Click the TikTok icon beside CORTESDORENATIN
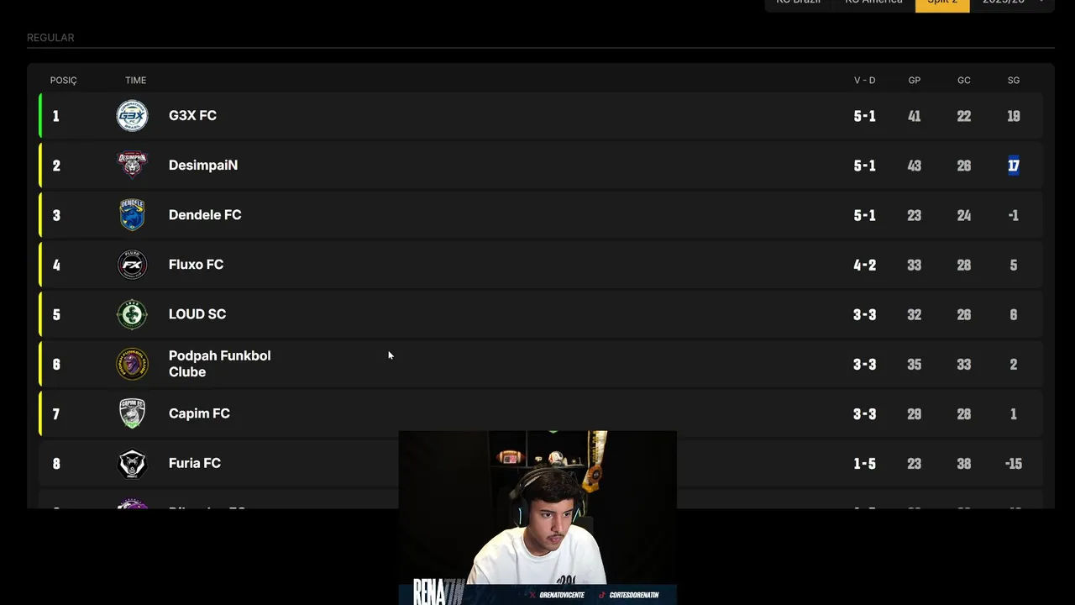This screenshot has width=1075, height=605. click(601, 595)
